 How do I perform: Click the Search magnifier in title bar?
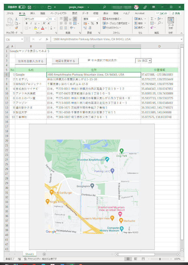pos(104,7)
